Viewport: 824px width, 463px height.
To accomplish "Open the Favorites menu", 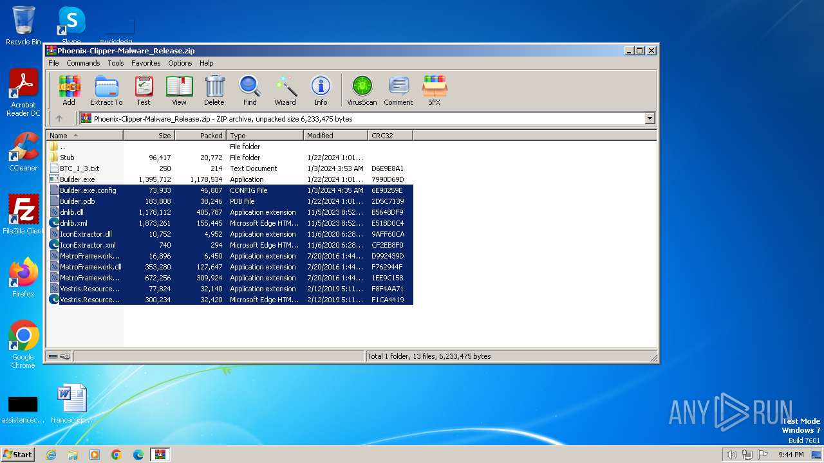I will coord(146,63).
